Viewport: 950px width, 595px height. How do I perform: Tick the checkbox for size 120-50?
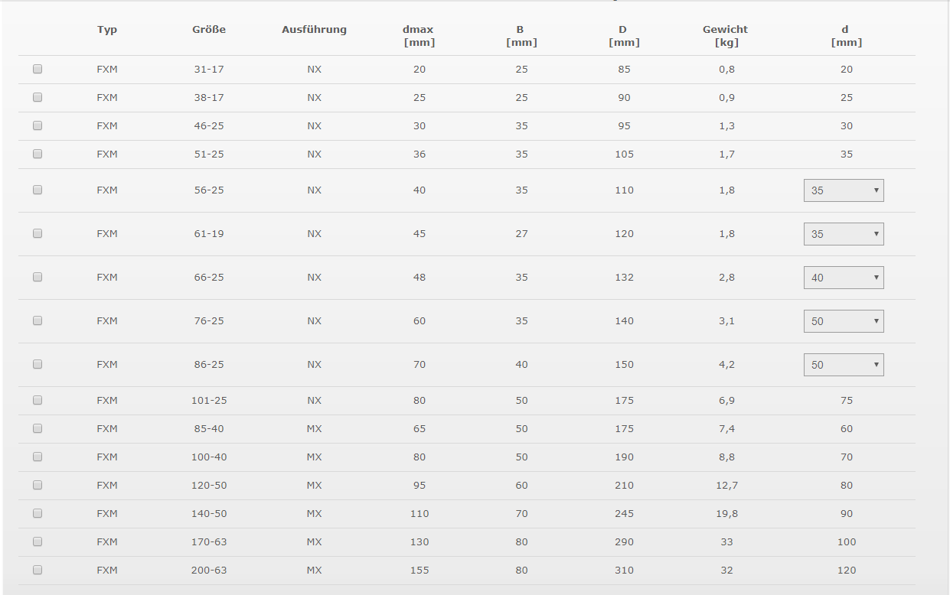point(38,485)
